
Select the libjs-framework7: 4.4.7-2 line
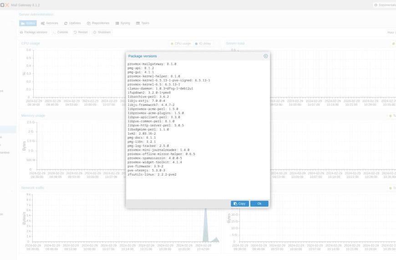[x=151, y=105]
